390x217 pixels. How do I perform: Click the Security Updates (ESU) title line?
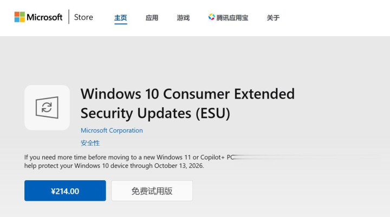(155, 113)
